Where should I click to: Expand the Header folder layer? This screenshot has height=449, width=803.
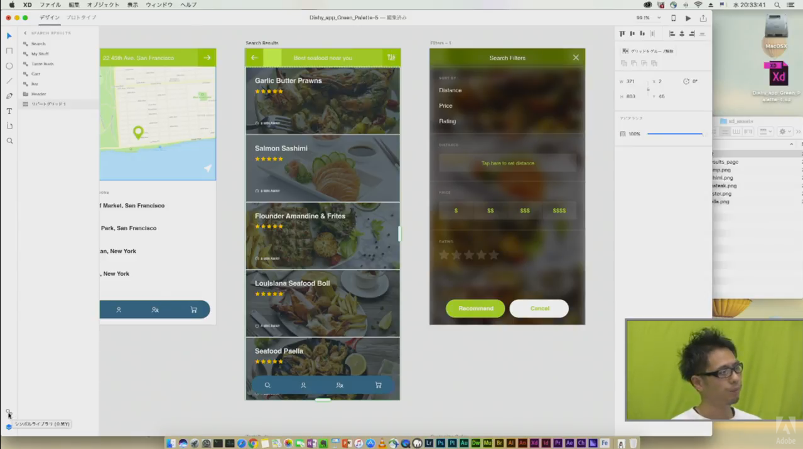26,94
